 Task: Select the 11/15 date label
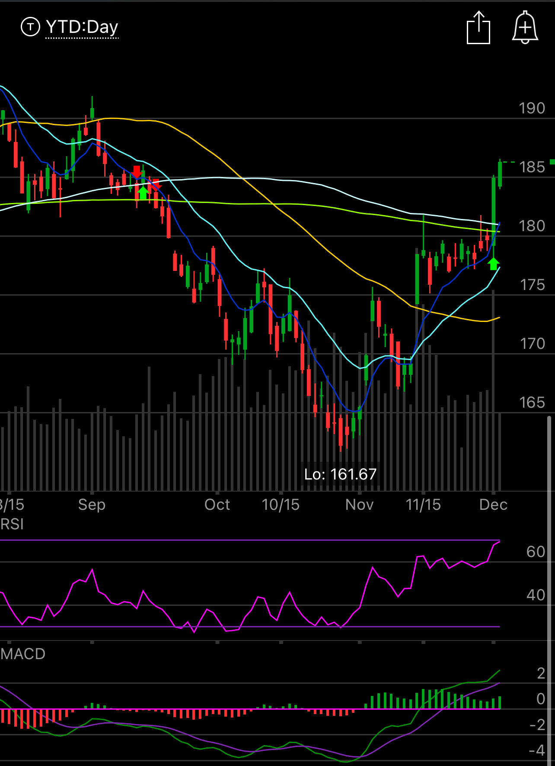[x=423, y=505]
